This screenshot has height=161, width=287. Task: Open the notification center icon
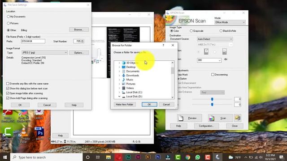(282, 157)
